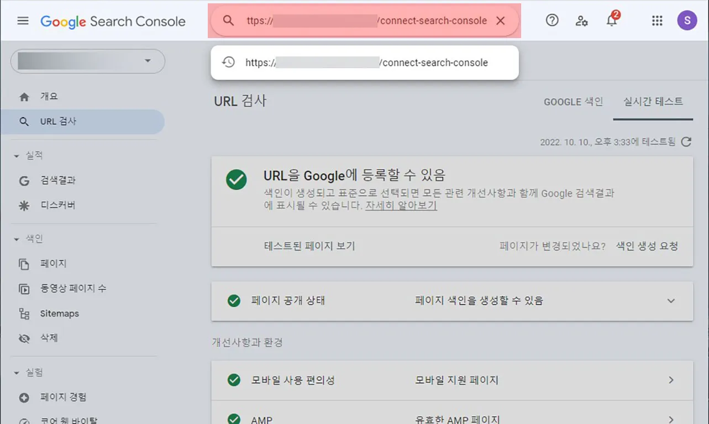709x424 pixels.
Task: Click the tested timestamp 오후 3:33에 테스트됨
Action: click(x=608, y=142)
